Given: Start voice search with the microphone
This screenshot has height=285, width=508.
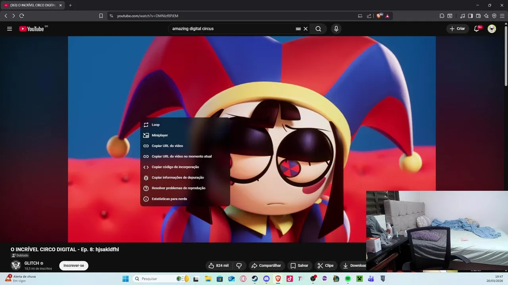Looking at the screenshot, I should tap(336, 28).
